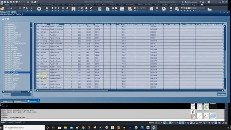Switch to Export & Import ribbon tab
Screen dimensions: 231x130
pyautogui.click(x=89, y=5)
